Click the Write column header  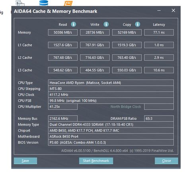[x=95, y=25]
